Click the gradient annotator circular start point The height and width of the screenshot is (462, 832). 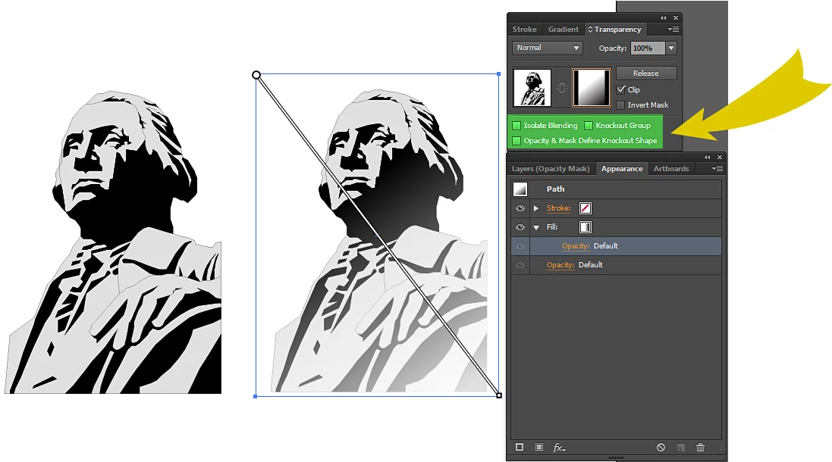[x=256, y=75]
